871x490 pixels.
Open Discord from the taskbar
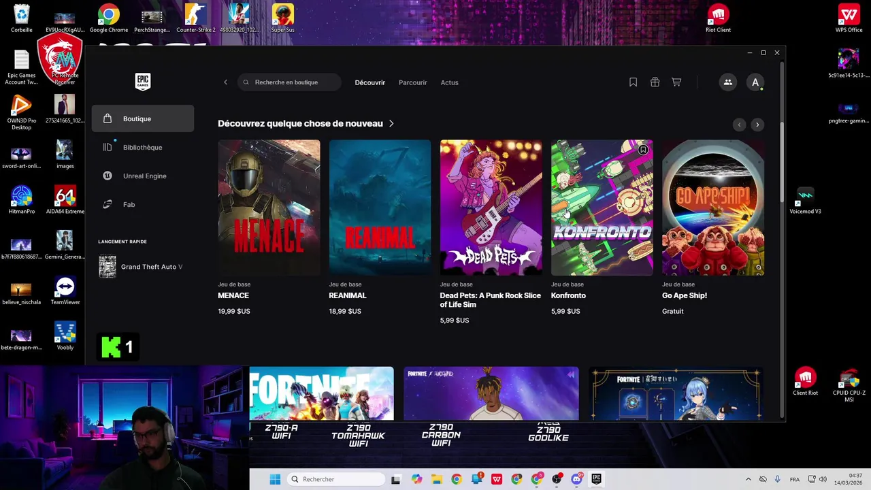[577, 479]
